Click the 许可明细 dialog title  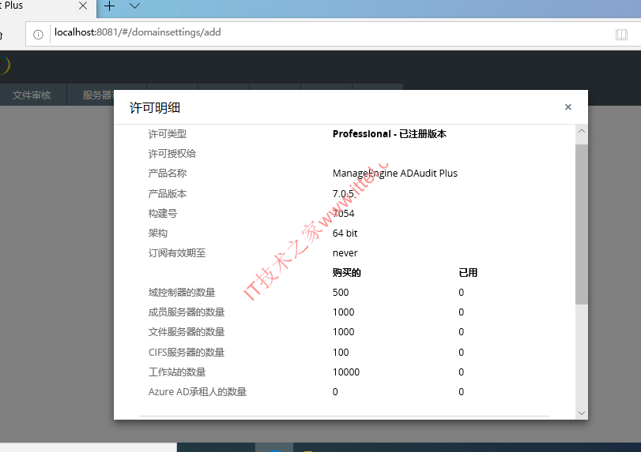coord(155,108)
